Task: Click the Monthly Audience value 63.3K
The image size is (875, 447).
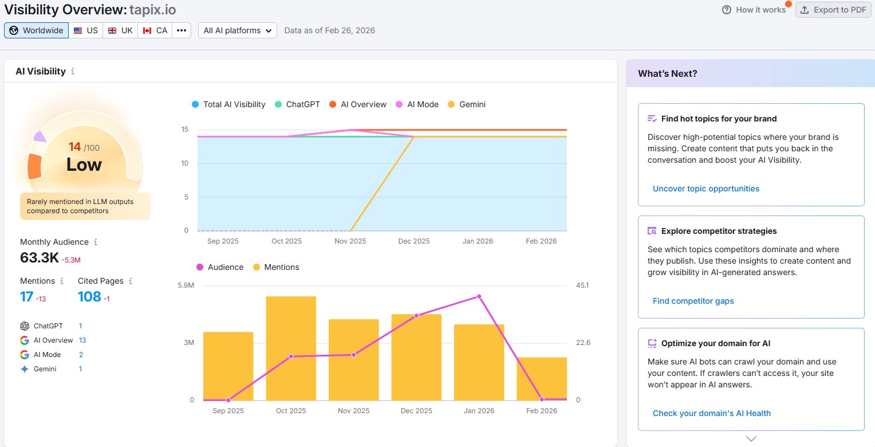Action: [40, 258]
